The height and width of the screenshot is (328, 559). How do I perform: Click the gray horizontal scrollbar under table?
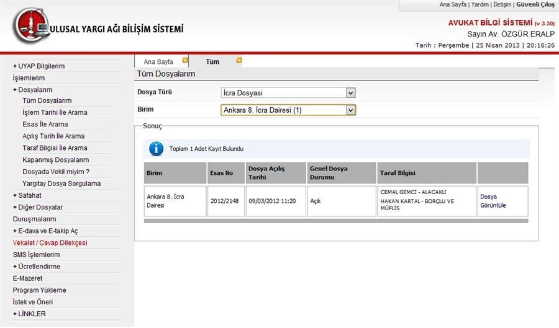(335, 220)
